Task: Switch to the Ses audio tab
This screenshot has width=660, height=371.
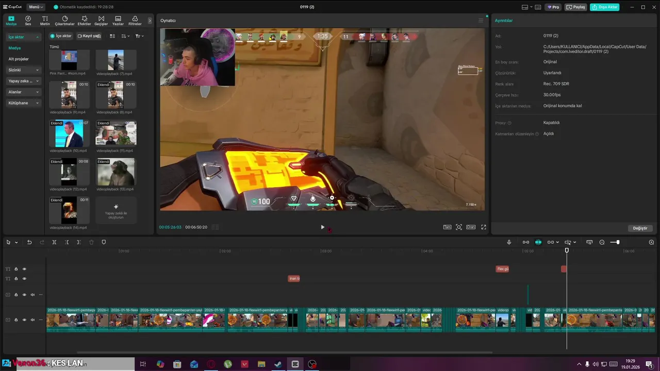Action: tap(28, 21)
